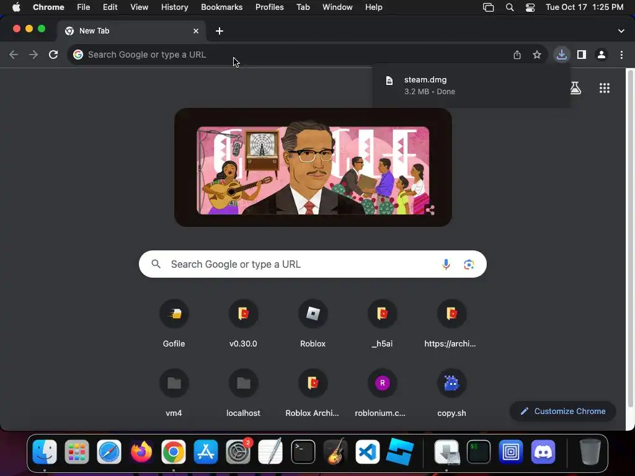Select the New Tab tab
The height and width of the screenshot is (476, 635).
pyautogui.click(x=131, y=31)
